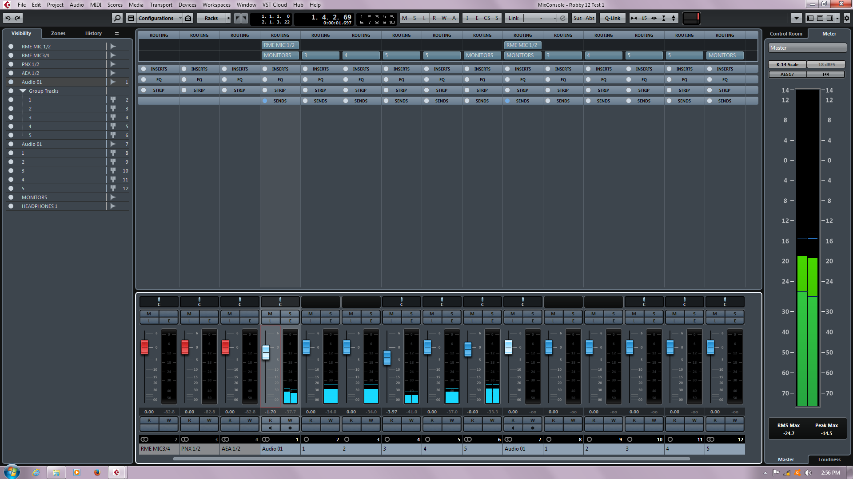Bypass inserts on the first channel
The height and width of the screenshot is (479, 853).
point(143,69)
